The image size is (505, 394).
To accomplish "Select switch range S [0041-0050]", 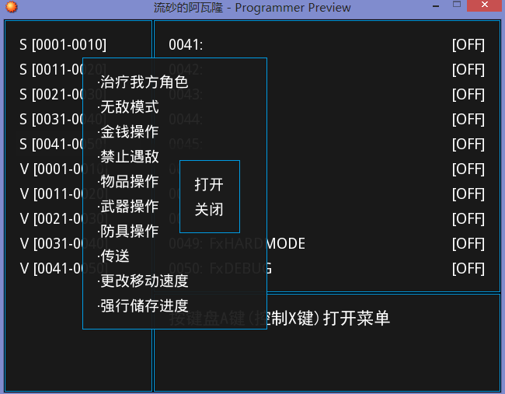I will tap(63, 144).
